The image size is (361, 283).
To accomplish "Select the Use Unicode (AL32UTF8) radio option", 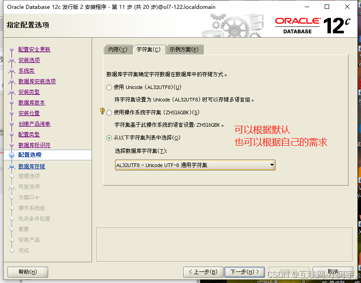I will (109, 87).
